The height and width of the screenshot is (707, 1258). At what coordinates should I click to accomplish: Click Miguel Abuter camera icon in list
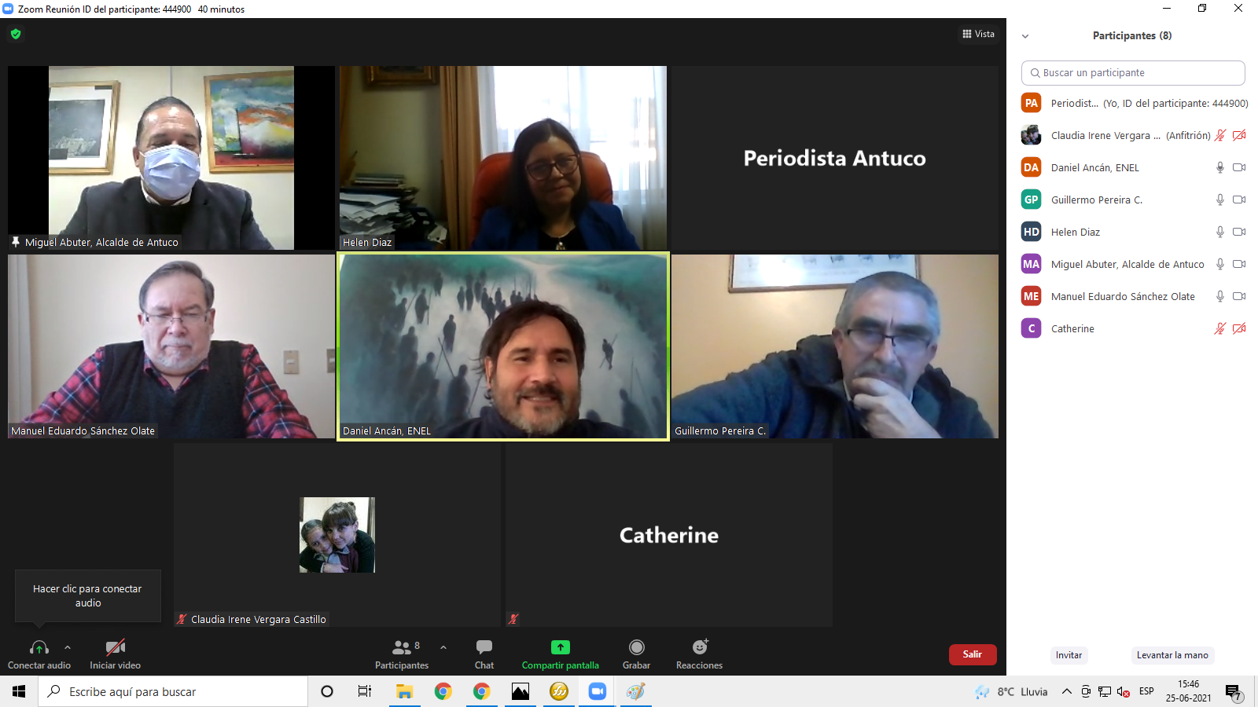tap(1239, 264)
